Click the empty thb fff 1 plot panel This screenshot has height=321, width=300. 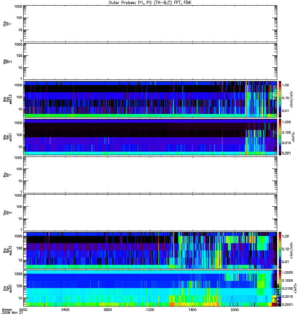point(150,24)
